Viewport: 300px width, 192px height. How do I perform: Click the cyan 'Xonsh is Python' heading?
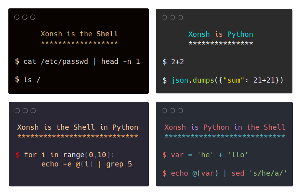[x=221, y=34]
